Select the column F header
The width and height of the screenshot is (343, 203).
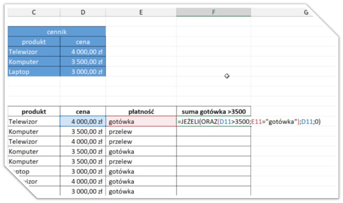[213, 12]
